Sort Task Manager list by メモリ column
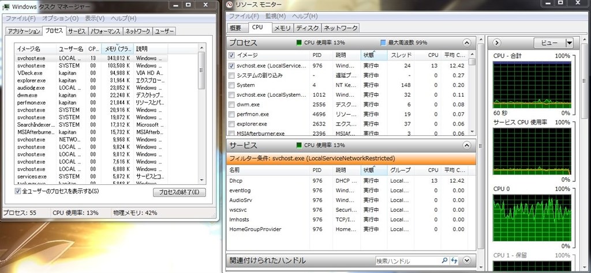591x273 pixels. pos(117,50)
